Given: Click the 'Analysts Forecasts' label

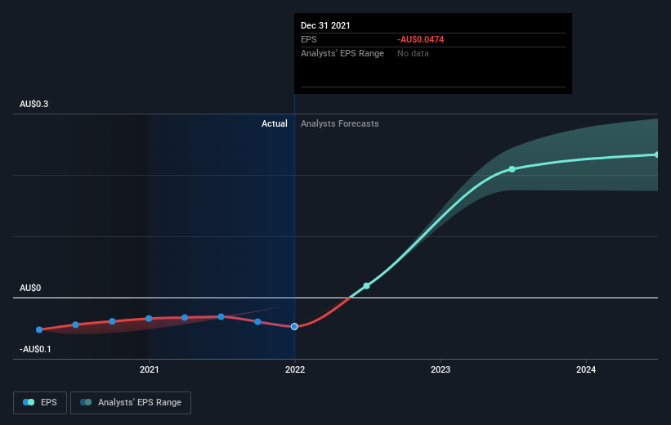Looking at the screenshot, I should tap(340, 123).
